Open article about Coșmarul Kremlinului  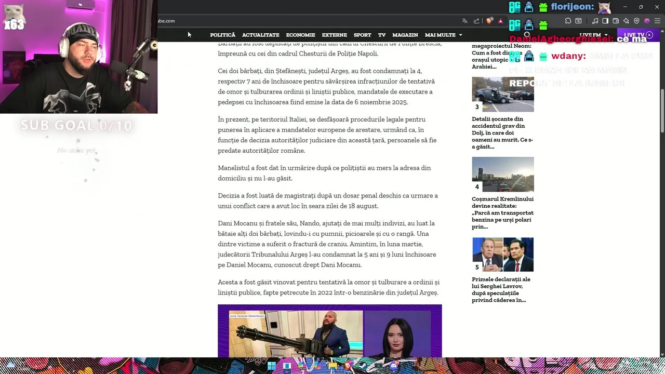[x=502, y=212]
